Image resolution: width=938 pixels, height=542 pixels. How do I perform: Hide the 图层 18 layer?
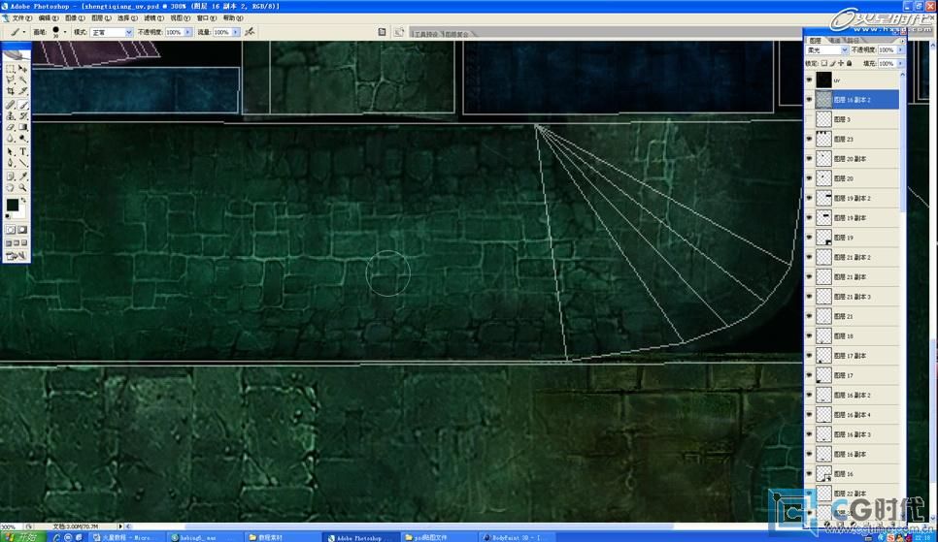coord(810,336)
